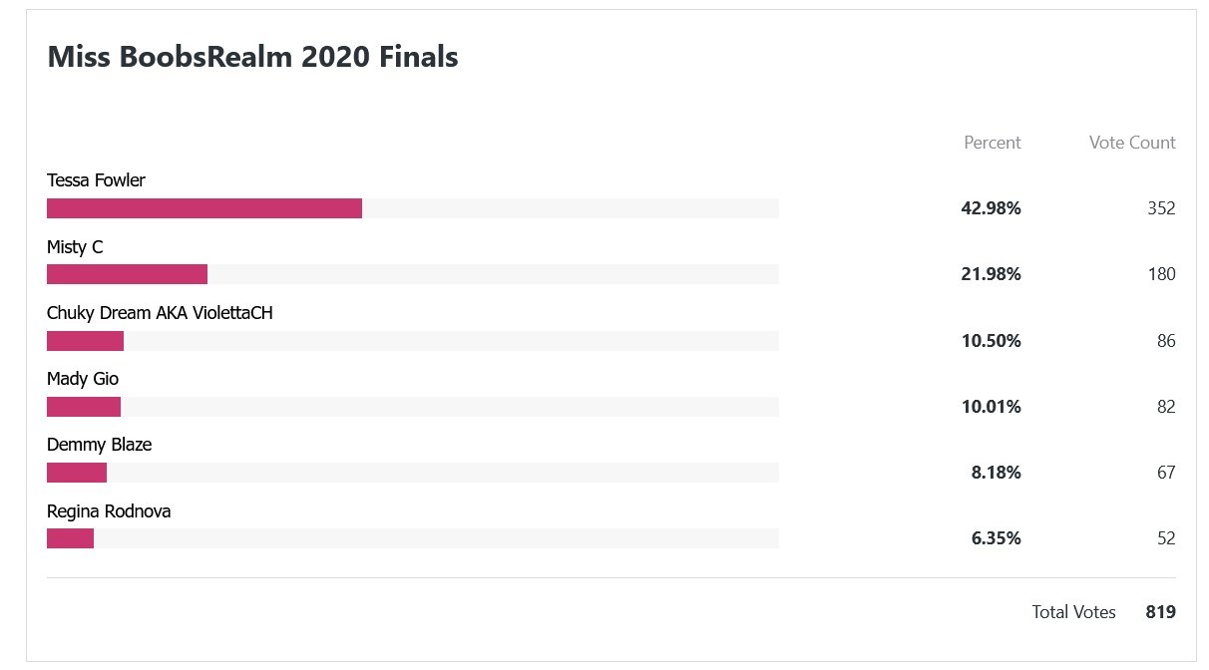Image resolution: width=1209 pixels, height=670 pixels.
Task: Click the 10.50% percentage value
Action: pyautogui.click(x=991, y=341)
